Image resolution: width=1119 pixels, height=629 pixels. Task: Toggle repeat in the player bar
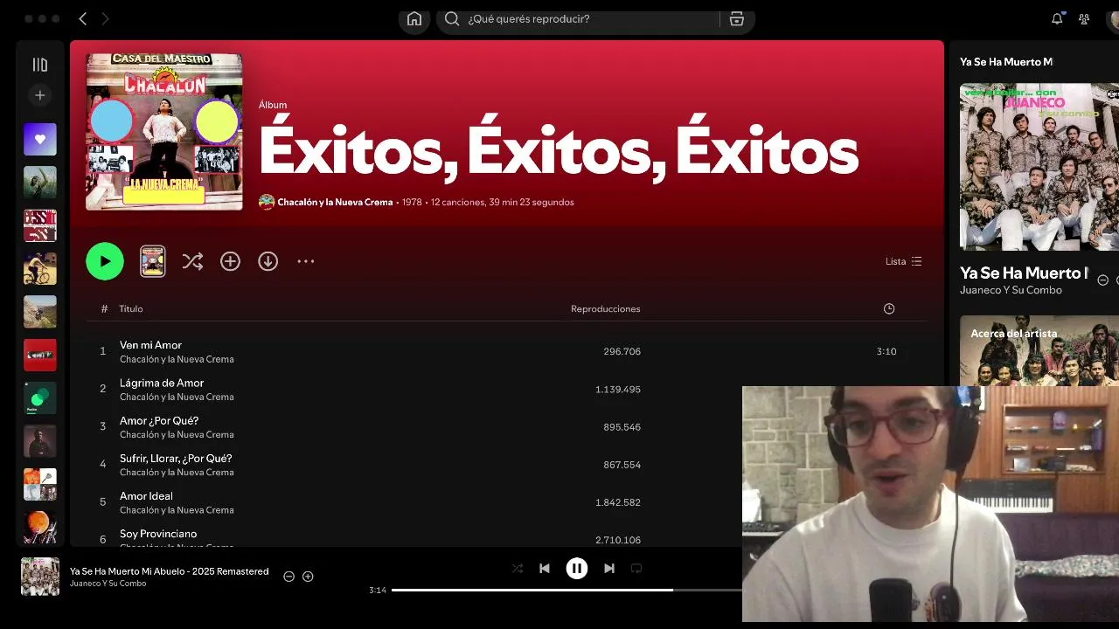[636, 568]
